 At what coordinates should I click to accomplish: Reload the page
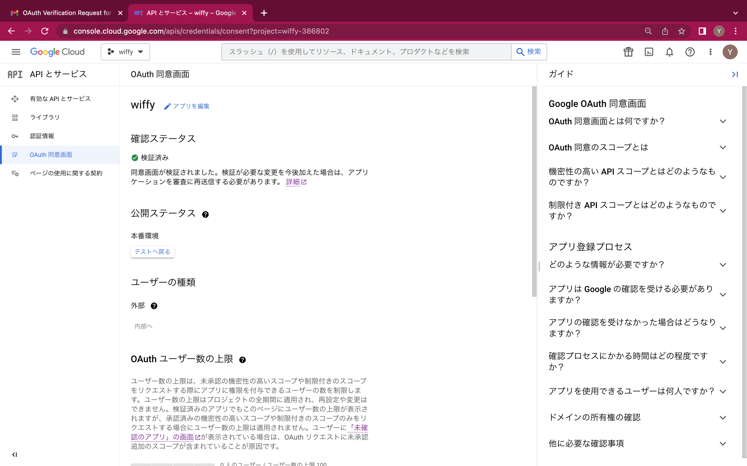[45, 31]
